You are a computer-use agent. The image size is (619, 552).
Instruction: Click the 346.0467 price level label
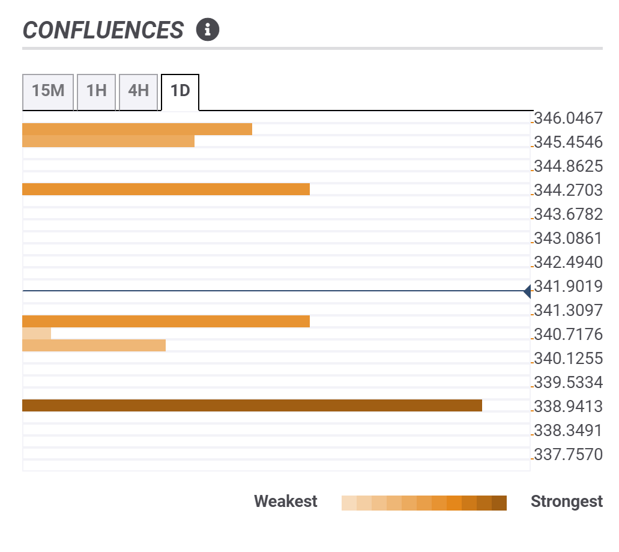point(567,118)
